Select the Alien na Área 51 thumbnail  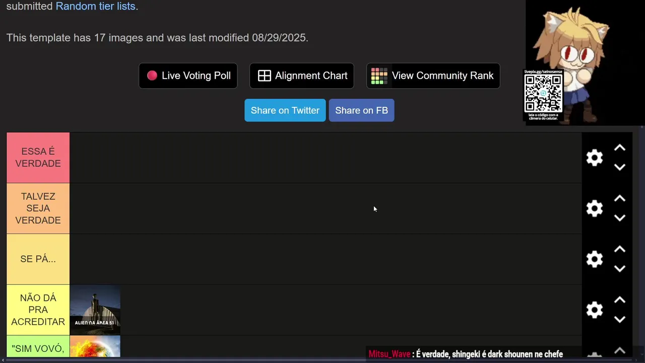pos(95,310)
